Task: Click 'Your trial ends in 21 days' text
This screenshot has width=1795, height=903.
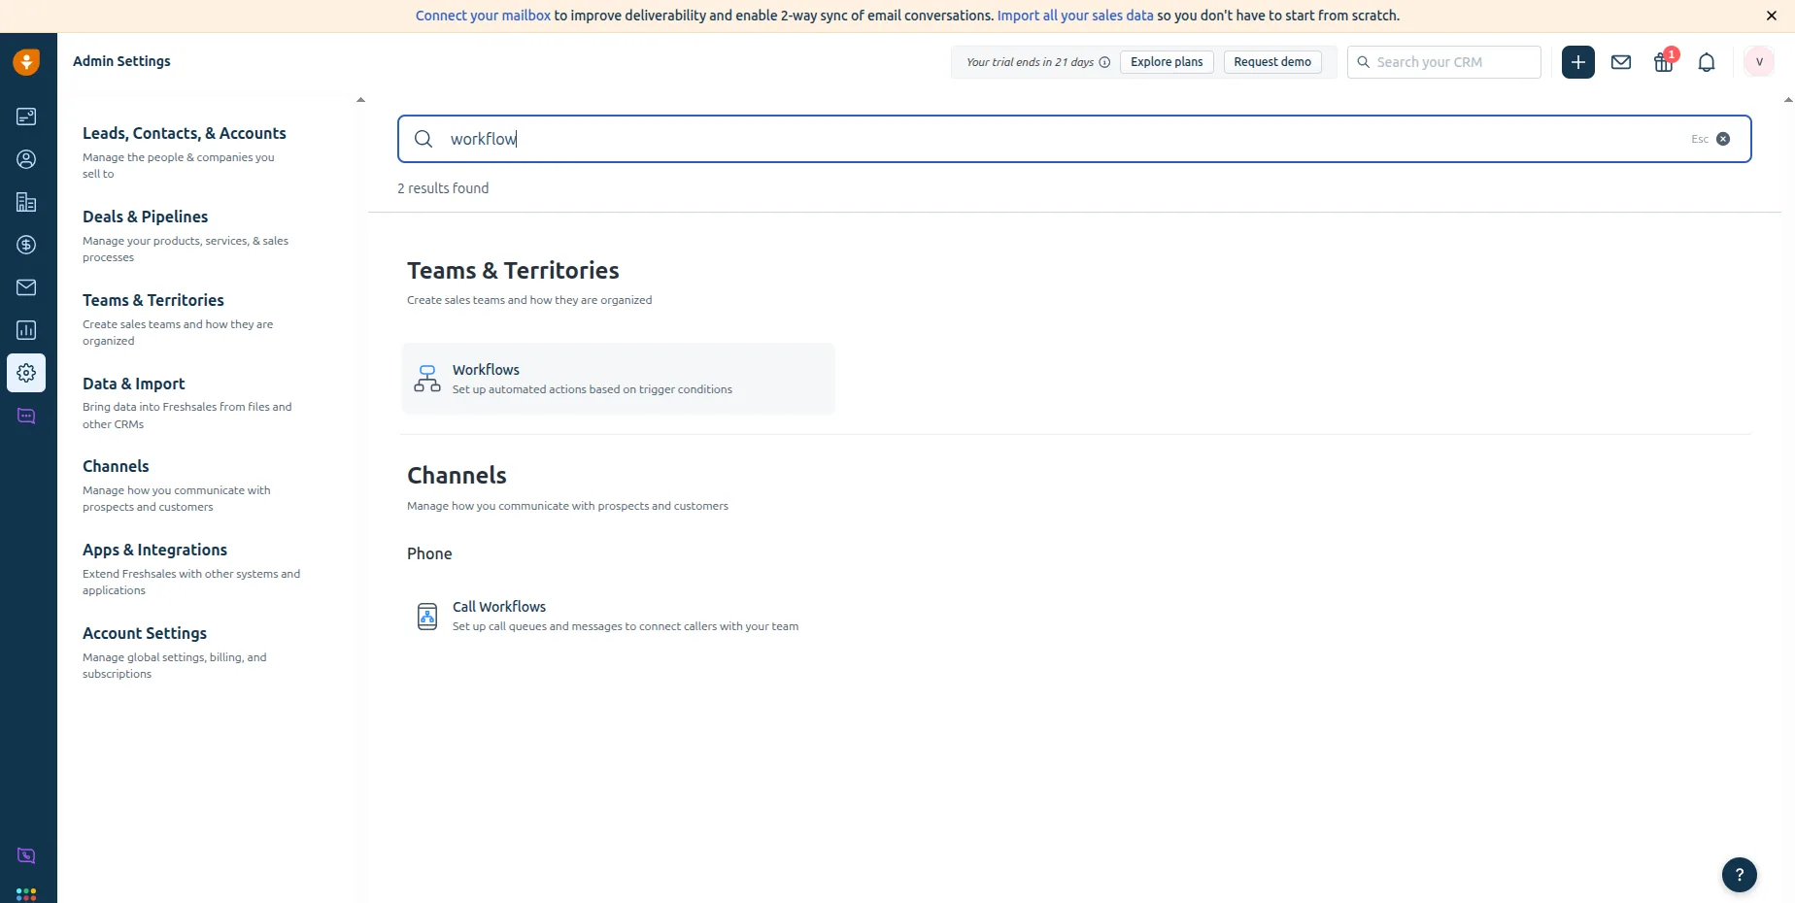Action: [1030, 62]
